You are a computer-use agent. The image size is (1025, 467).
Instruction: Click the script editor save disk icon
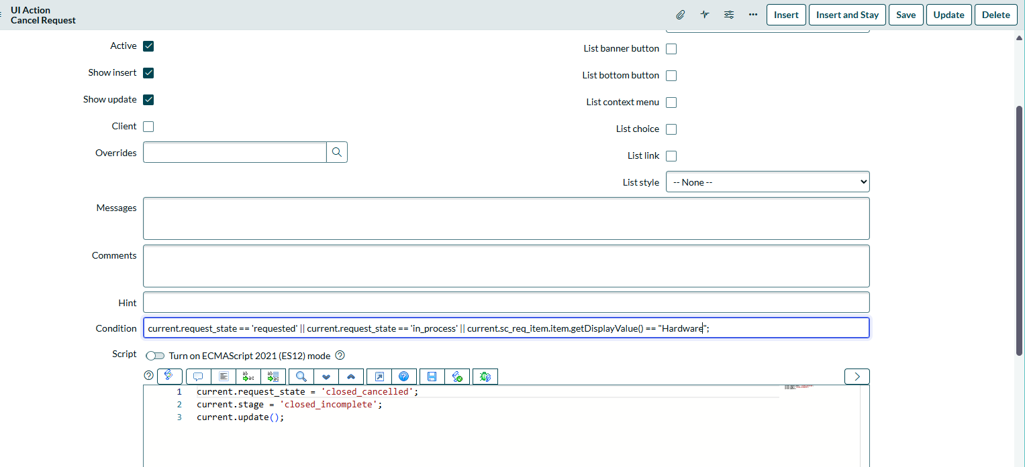coord(432,377)
